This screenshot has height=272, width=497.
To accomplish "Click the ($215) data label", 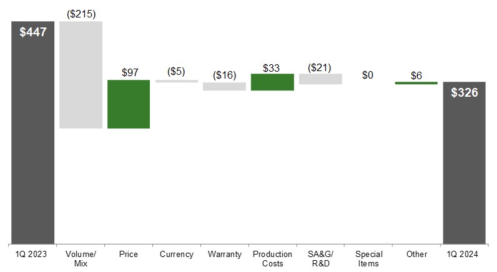I will [x=81, y=13].
